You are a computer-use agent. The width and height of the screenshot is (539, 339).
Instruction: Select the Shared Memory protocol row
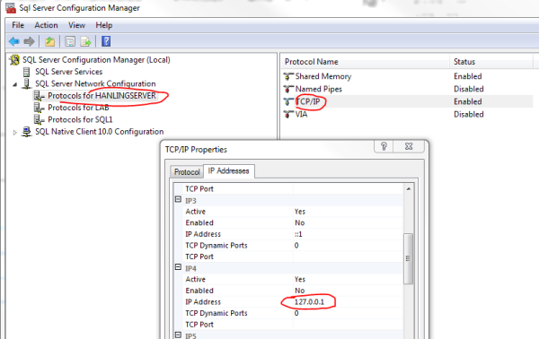(x=408, y=76)
